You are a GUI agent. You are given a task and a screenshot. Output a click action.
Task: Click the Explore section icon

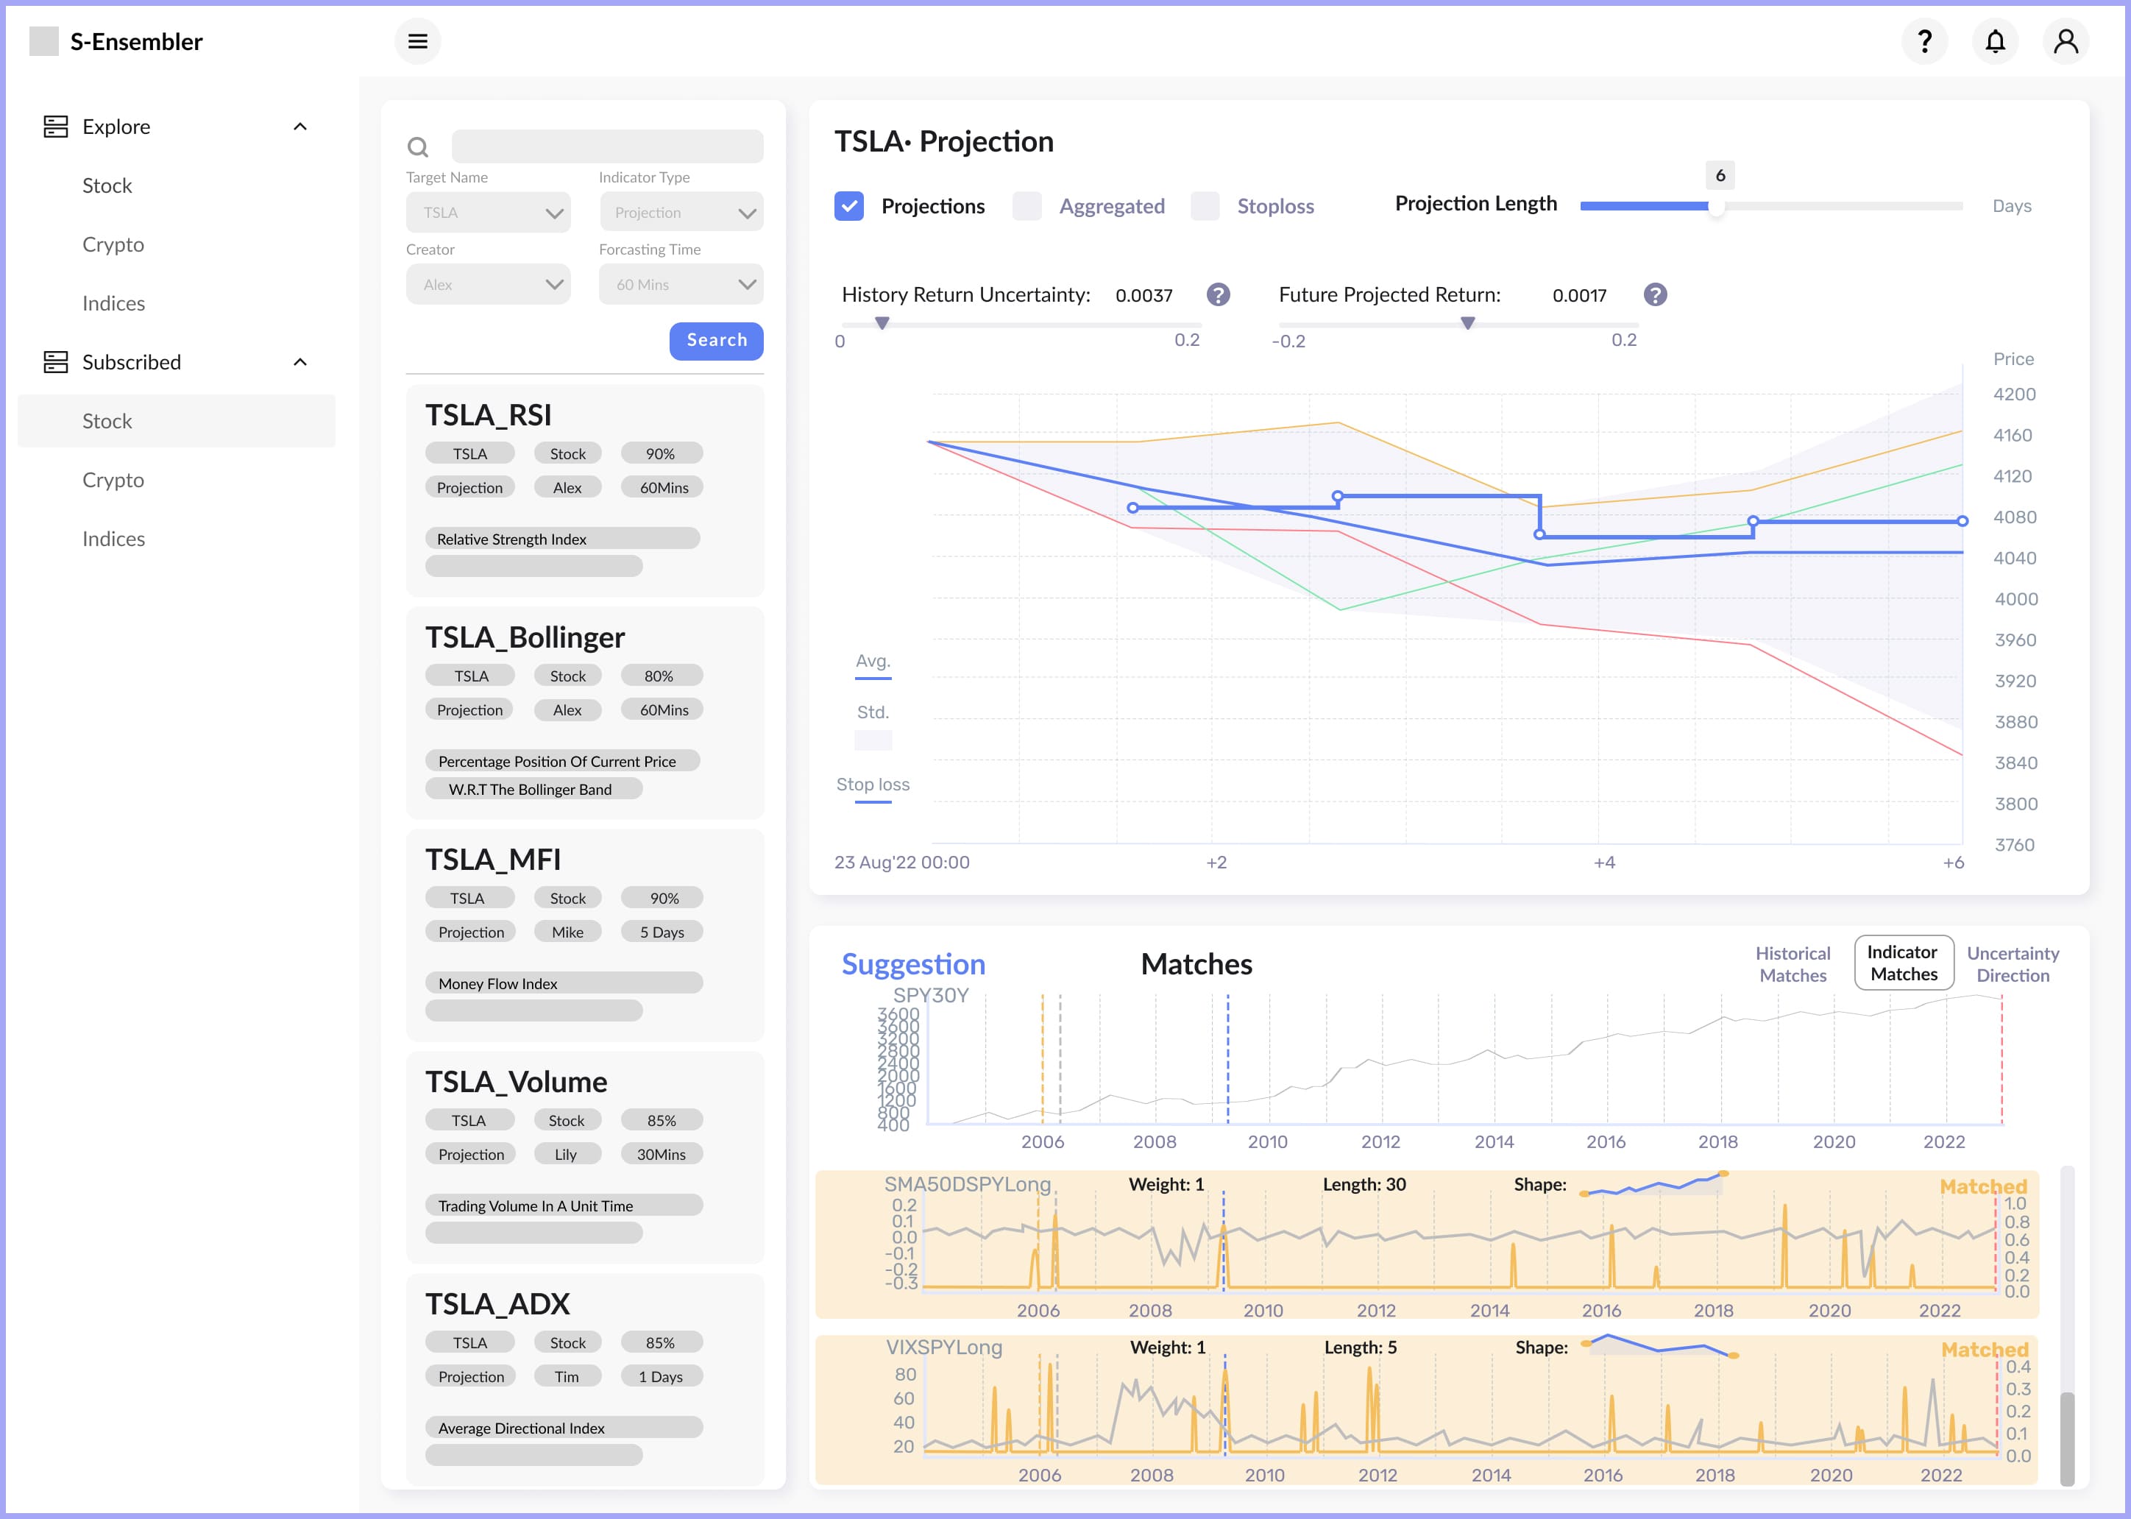click(56, 127)
